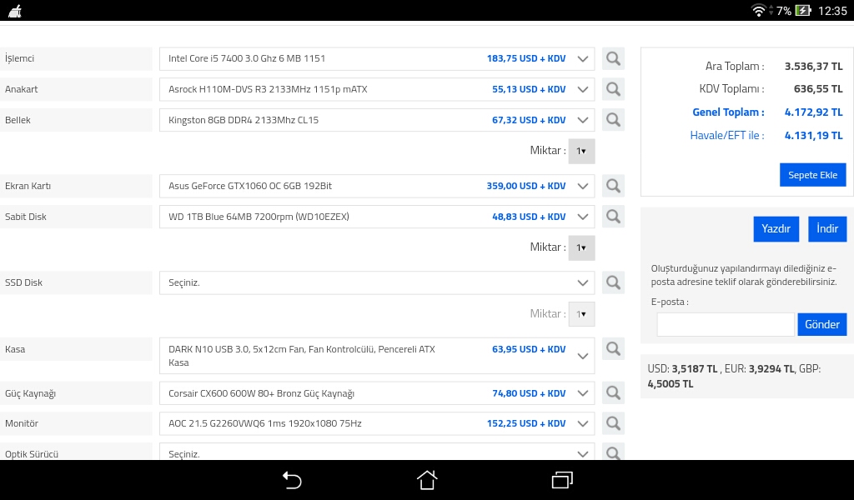Change Sabit Disk Miktar quantity selector
Screen dimensions: 854x500
pos(581,247)
